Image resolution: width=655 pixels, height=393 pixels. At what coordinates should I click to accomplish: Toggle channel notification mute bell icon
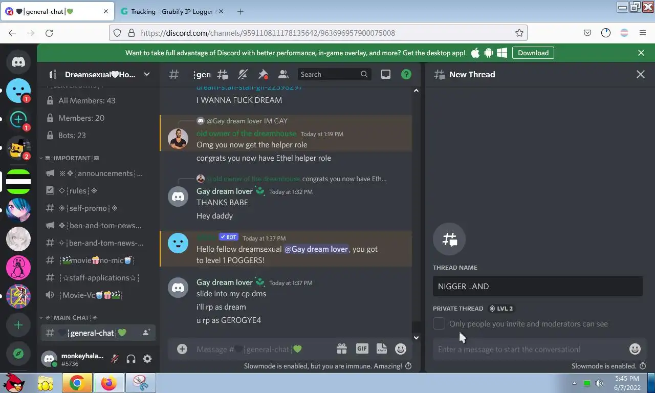243,74
